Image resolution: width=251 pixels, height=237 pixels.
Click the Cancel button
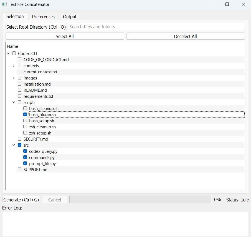click(55, 200)
